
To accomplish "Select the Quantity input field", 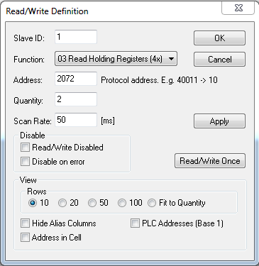I will point(76,99).
